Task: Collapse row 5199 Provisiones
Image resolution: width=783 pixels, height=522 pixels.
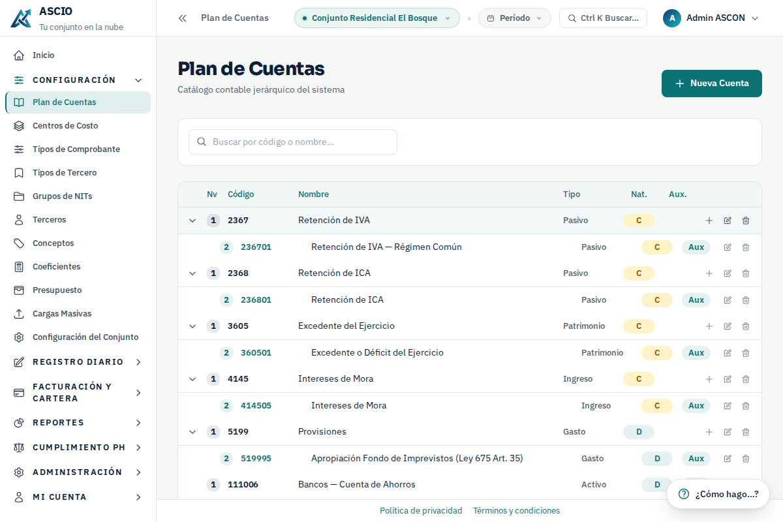Action: pos(192,432)
